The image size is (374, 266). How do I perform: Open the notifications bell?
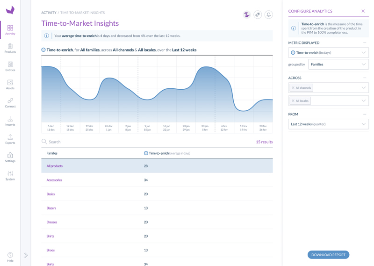pyautogui.click(x=268, y=14)
